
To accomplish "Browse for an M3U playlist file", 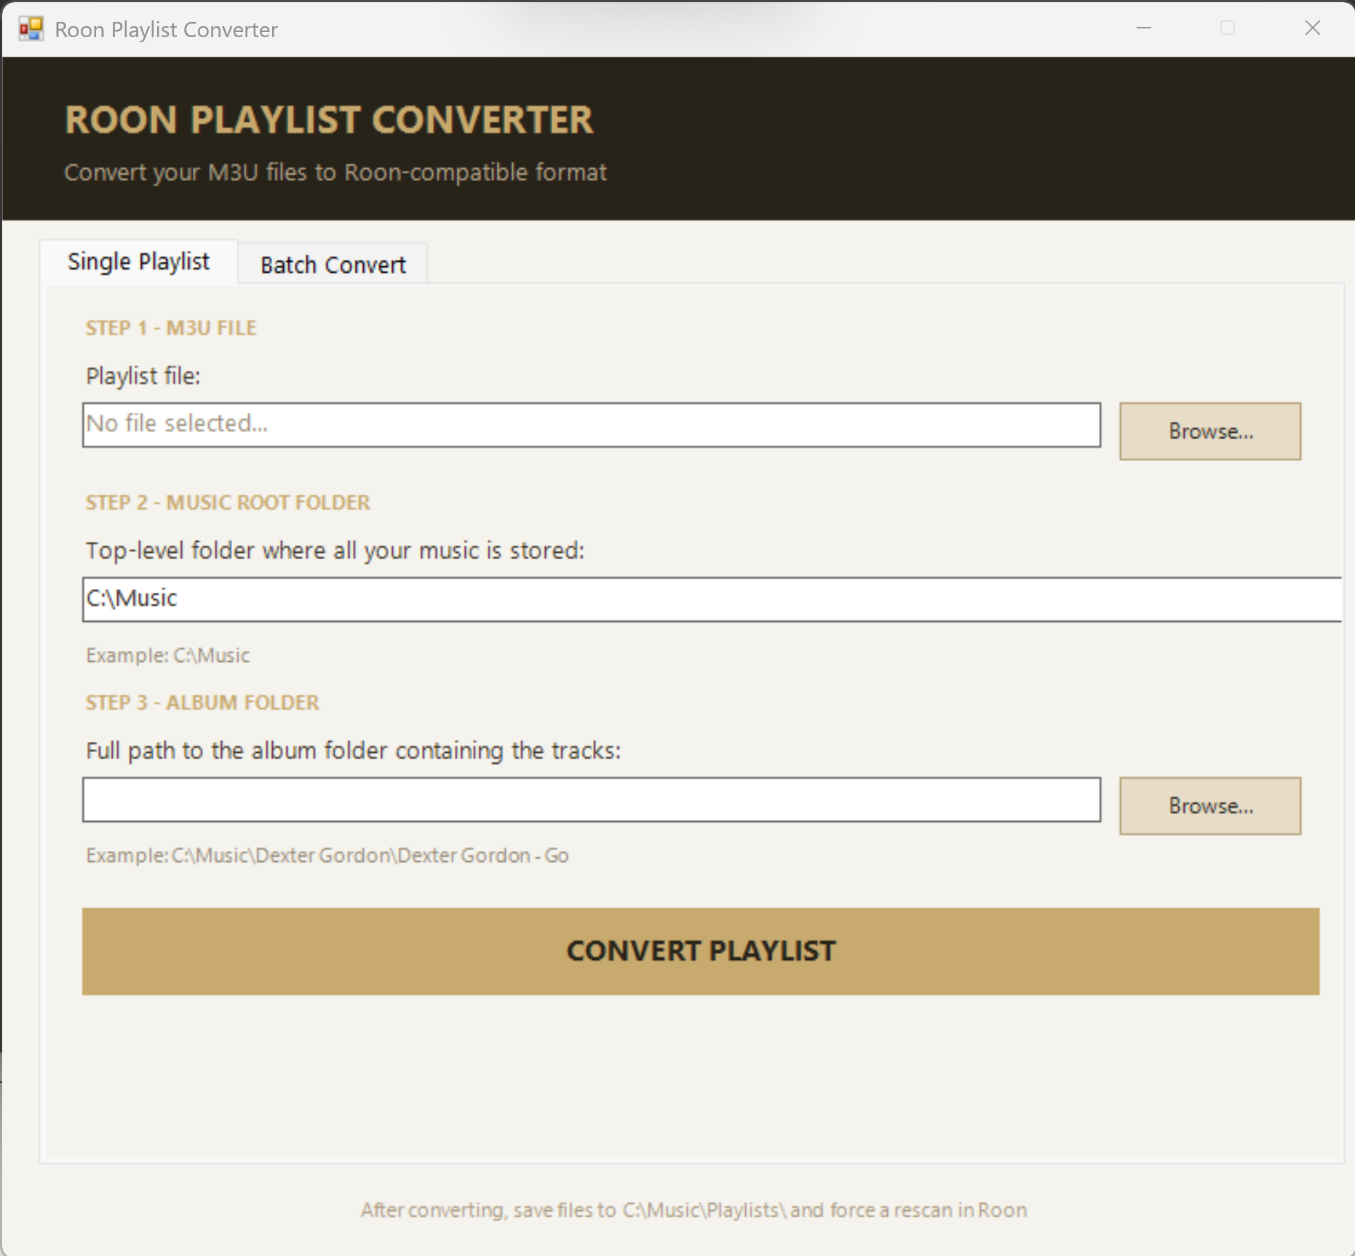I will coord(1209,431).
